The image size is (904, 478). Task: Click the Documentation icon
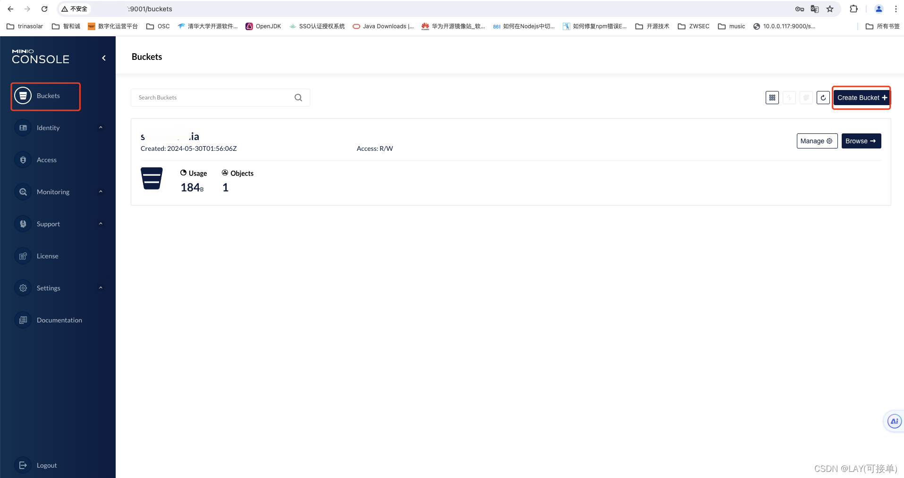point(23,320)
